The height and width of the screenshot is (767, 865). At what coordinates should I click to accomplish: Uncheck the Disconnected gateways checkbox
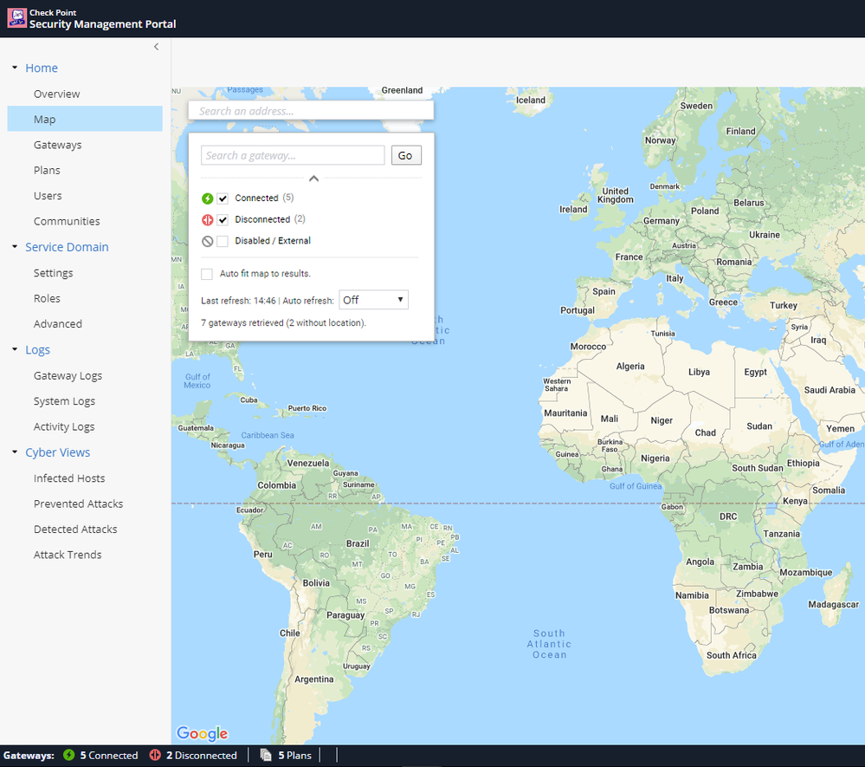223,220
